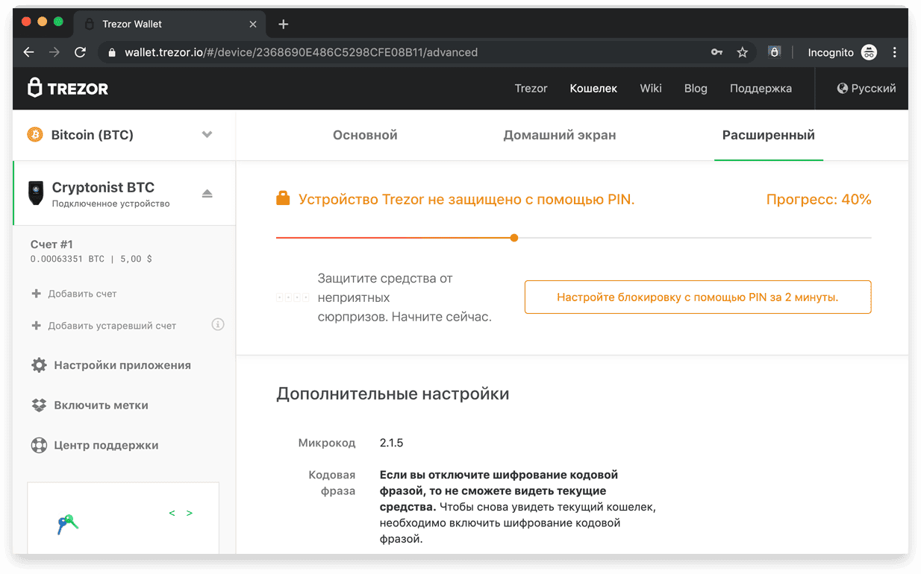
Task: Eject device with the eject icon
Action: click(x=207, y=194)
